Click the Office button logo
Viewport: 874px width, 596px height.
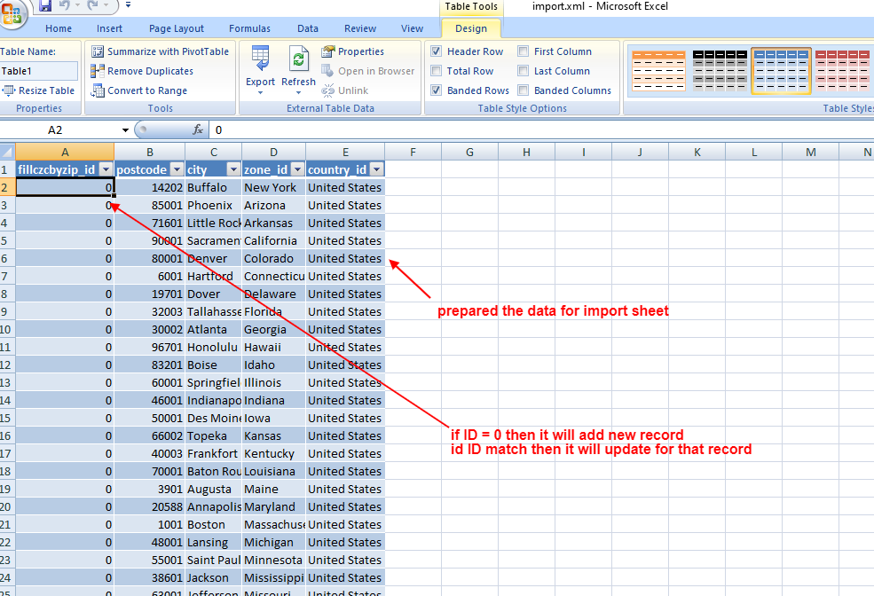pos(11,12)
